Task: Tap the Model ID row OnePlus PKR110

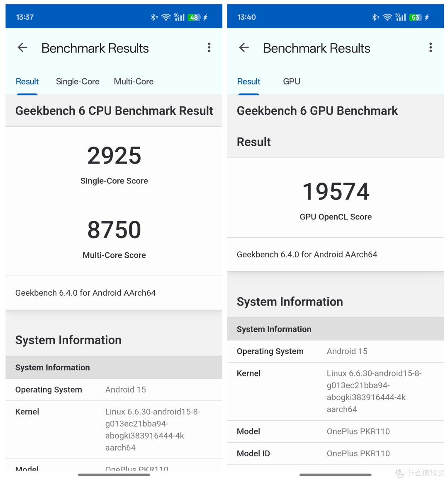Action: [x=335, y=453]
